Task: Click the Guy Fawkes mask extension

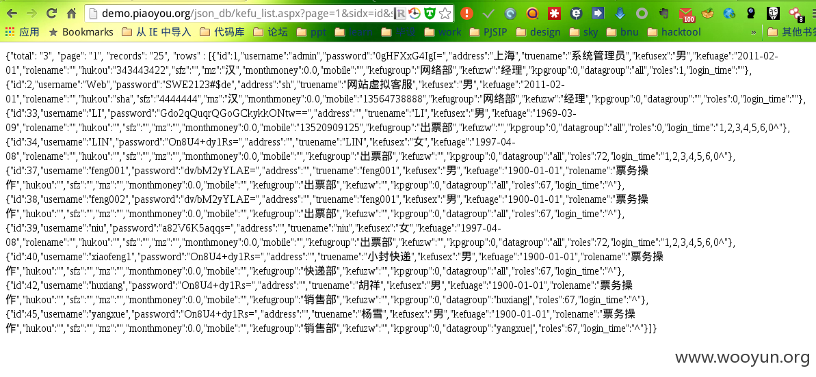Action: pos(773,14)
